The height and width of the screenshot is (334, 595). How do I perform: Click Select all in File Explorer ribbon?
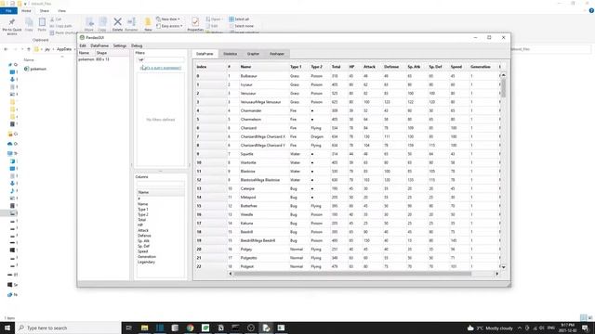(x=239, y=19)
